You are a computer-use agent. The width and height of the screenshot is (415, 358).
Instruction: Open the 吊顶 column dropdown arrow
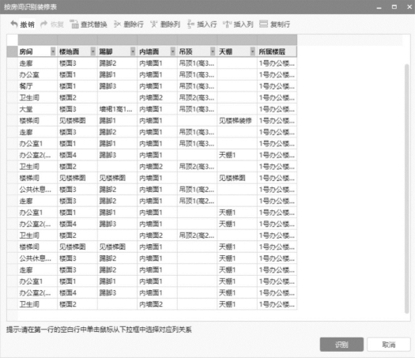click(x=213, y=51)
